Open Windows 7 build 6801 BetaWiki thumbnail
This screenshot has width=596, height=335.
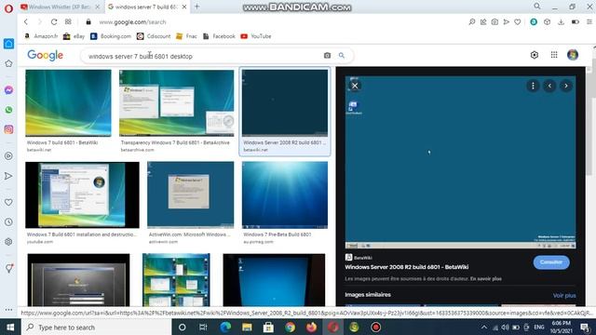click(x=68, y=103)
